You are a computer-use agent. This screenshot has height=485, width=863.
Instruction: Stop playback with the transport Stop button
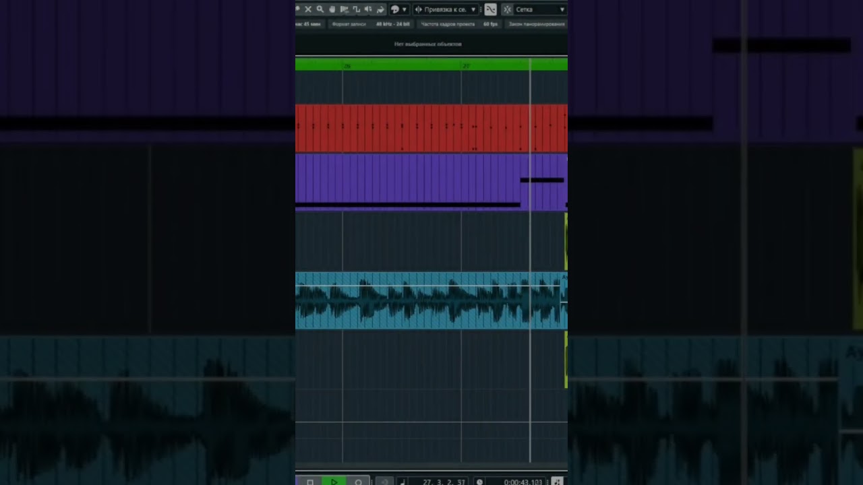click(x=310, y=482)
